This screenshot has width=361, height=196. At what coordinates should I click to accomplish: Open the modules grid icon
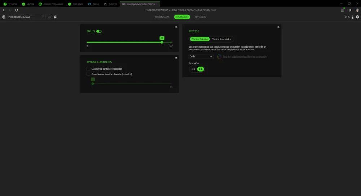[x=342, y=10]
